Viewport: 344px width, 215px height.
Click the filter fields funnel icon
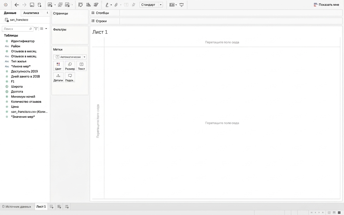36,29
